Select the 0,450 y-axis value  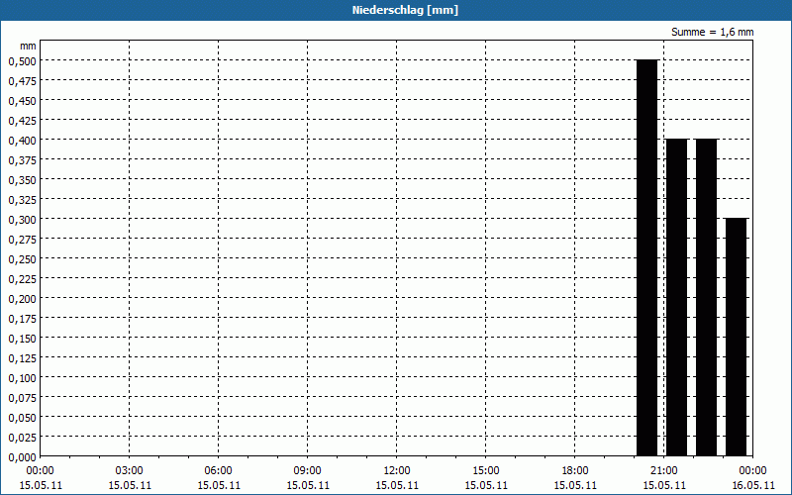click(23, 101)
